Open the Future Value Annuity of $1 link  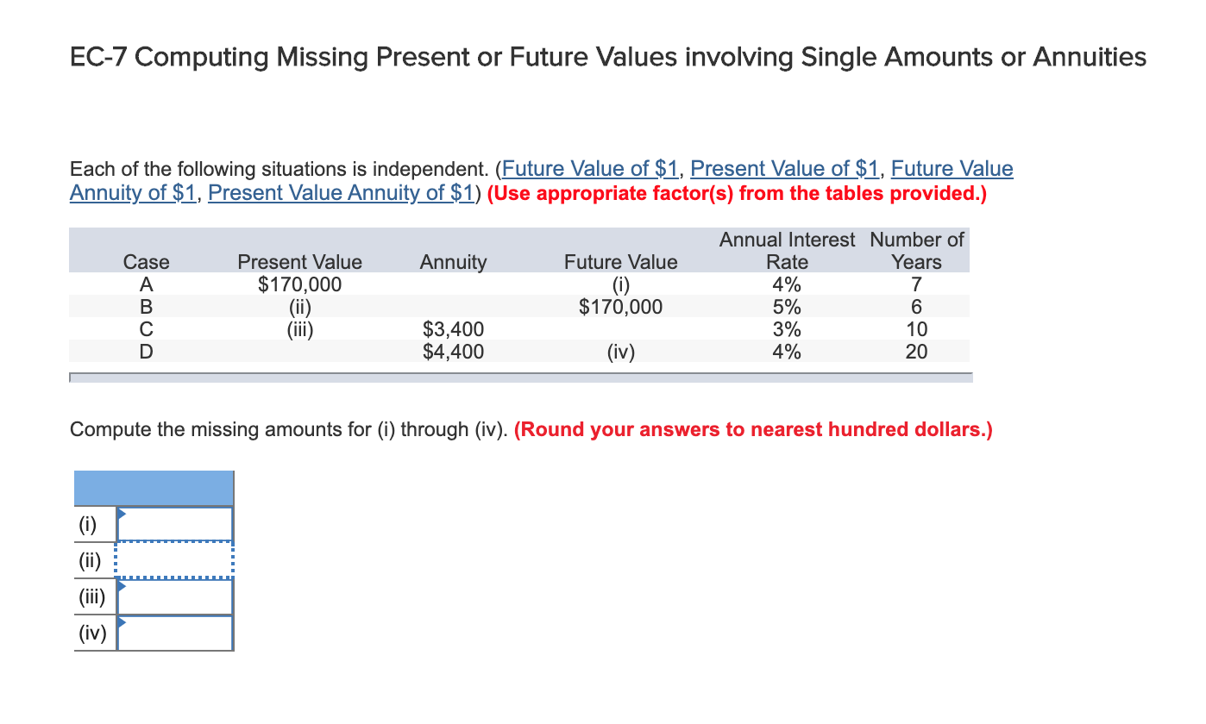click(x=952, y=168)
